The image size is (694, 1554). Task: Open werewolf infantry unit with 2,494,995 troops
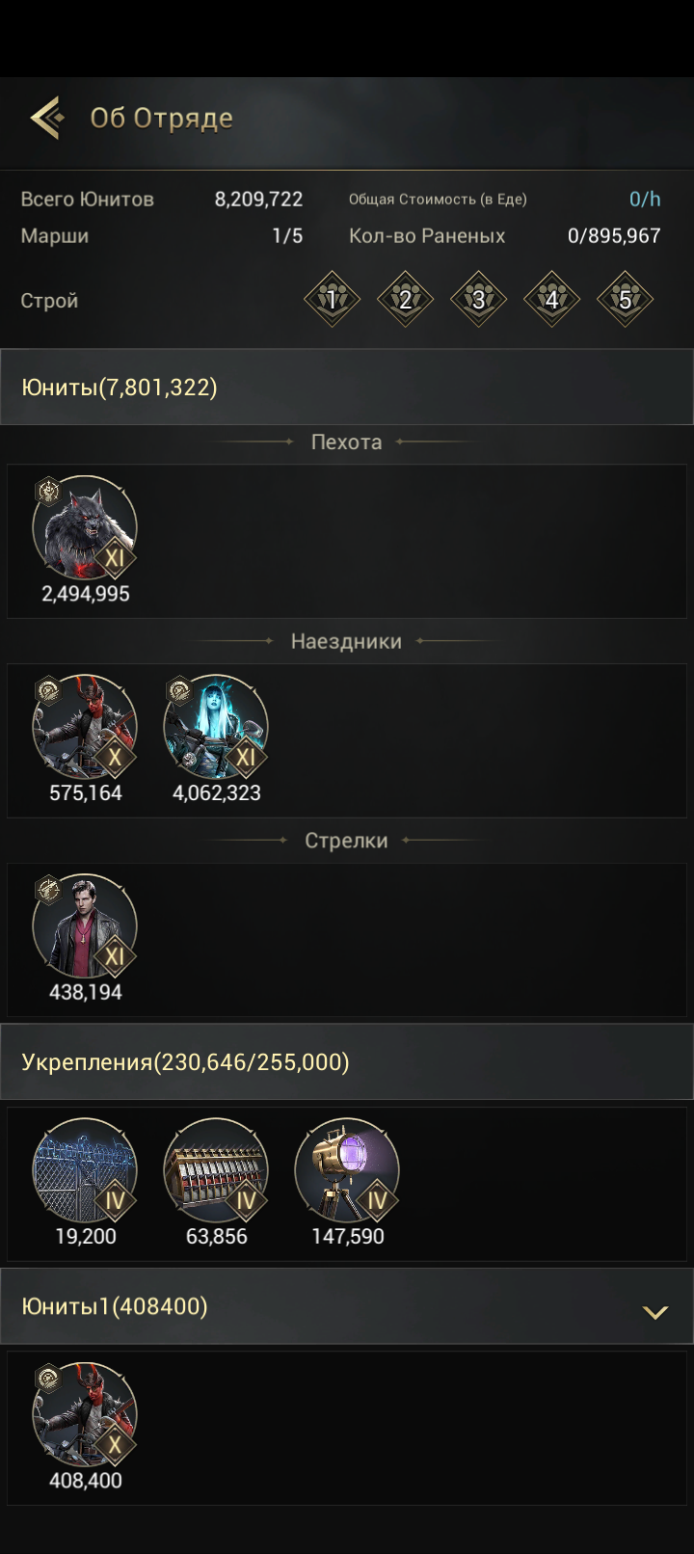point(85,528)
